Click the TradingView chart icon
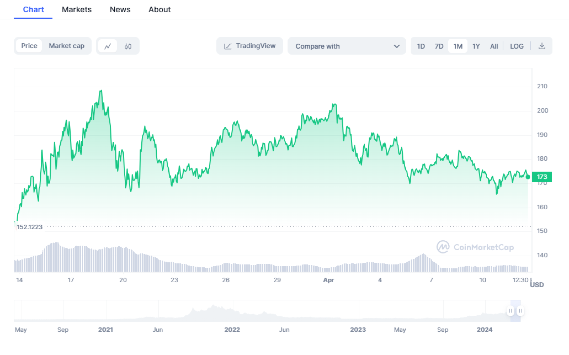The image size is (569, 355). [x=228, y=46]
